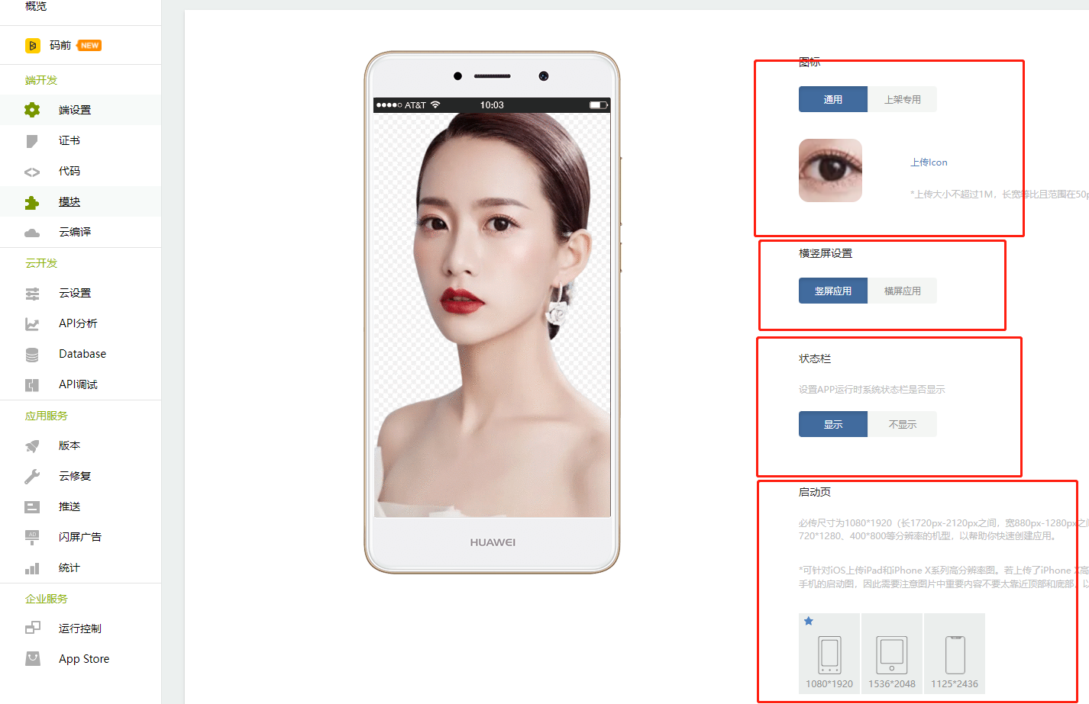Click the rocket icon for 版本
Image resolution: width=1089 pixels, height=704 pixels.
click(32, 446)
